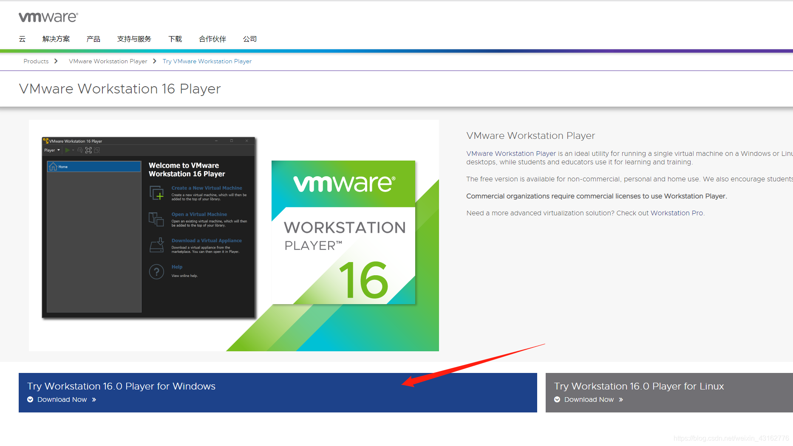Click Download a Virtual Appliance icon
The image size is (793, 446).
click(x=157, y=245)
